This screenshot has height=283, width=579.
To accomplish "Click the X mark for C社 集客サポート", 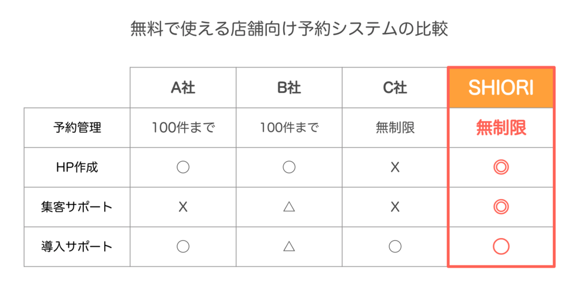I will pyautogui.click(x=395, y=207).
